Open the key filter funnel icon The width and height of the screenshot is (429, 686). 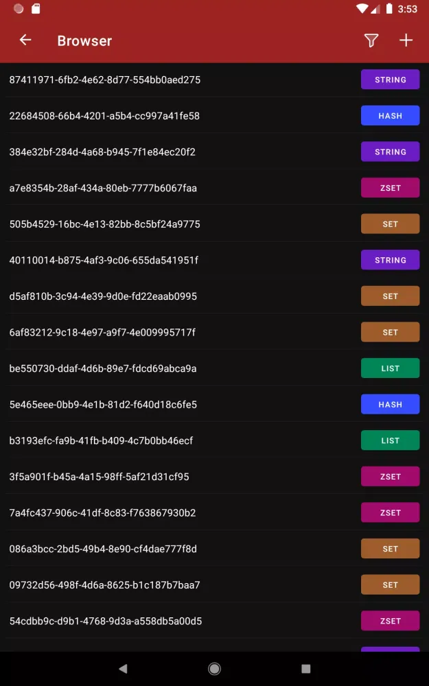click(x=371, y=40)
